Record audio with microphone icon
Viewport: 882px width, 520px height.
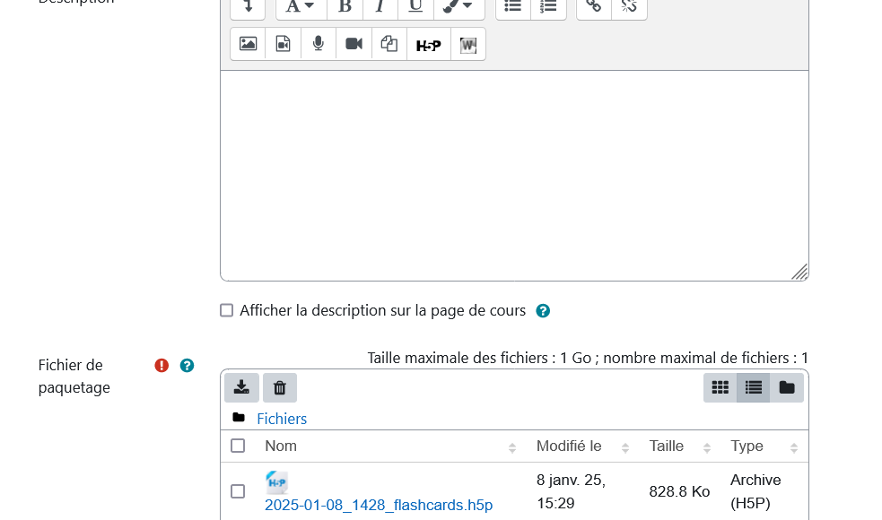click(319, 44)
